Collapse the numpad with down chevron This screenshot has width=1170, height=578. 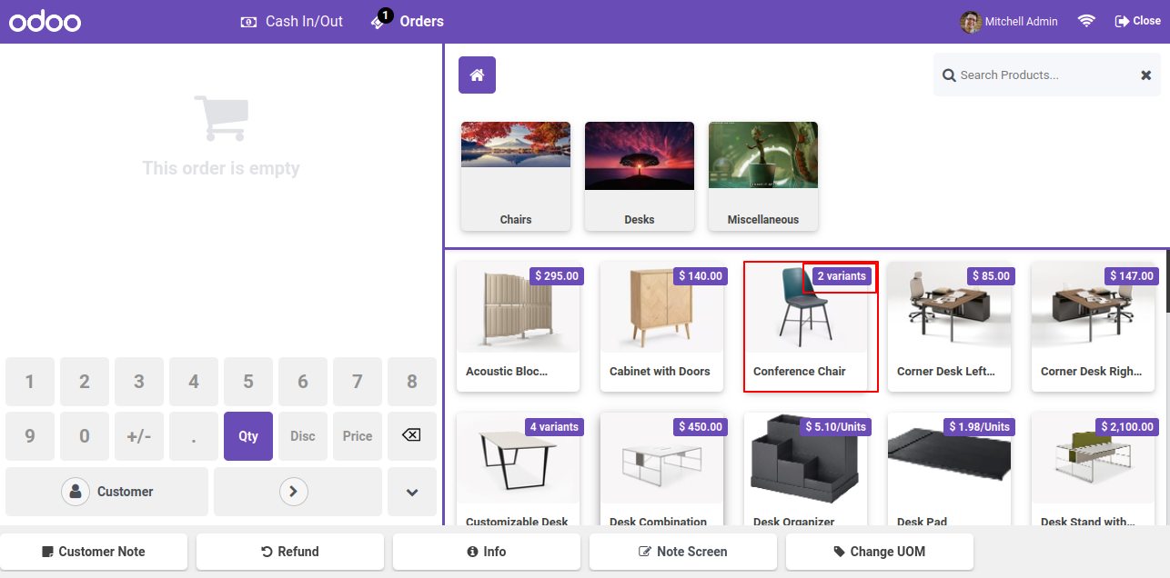click(x=412, y=492)
